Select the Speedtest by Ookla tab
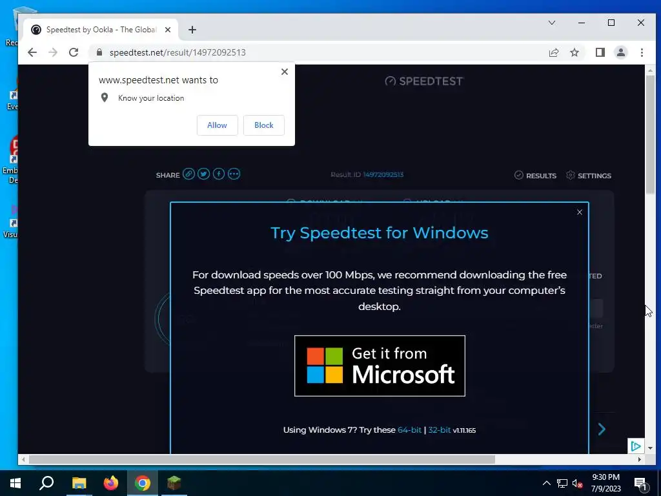The height and width of the screenshot is (496, 661). click(x=101, y=30)
